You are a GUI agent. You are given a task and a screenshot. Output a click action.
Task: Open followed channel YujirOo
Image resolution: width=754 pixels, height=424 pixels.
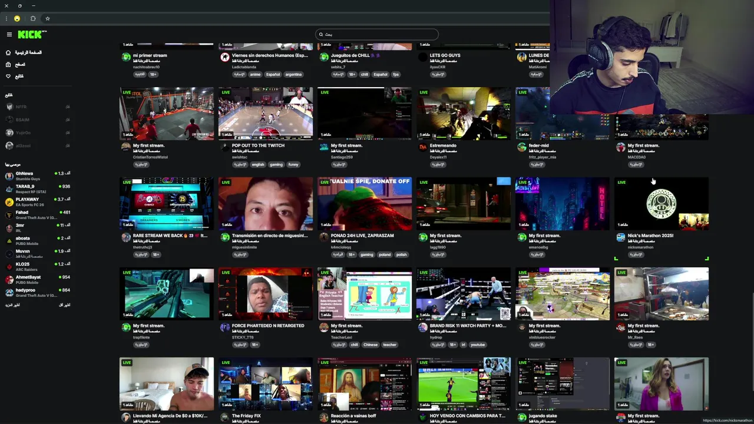pyautogui.click(x=37, y=132)
